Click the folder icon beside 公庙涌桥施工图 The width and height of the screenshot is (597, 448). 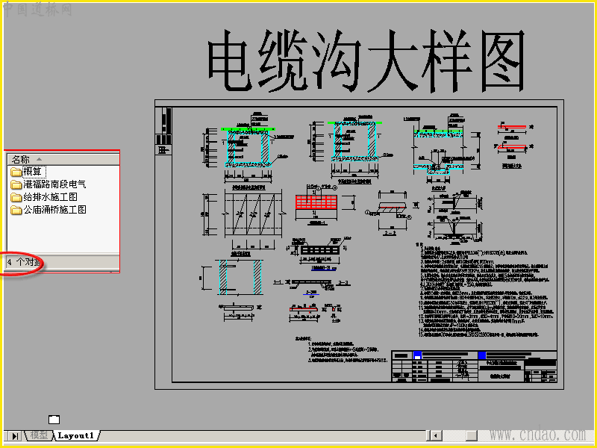(16, 210)
